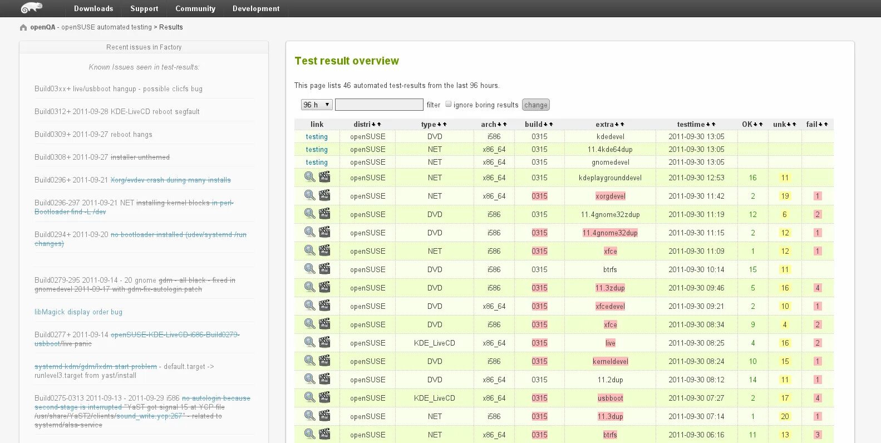Click video icon for xfcedevel row
The image size is (881, 443).
[x=324, y=305]
